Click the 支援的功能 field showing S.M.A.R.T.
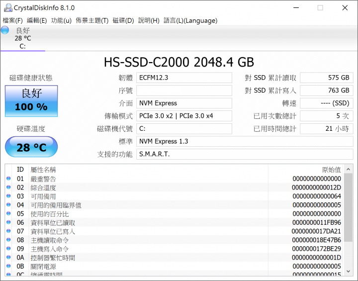 point(245,154)
